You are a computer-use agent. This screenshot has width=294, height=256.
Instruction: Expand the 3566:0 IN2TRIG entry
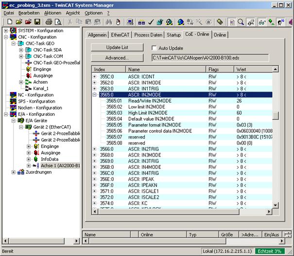[95, 149]
